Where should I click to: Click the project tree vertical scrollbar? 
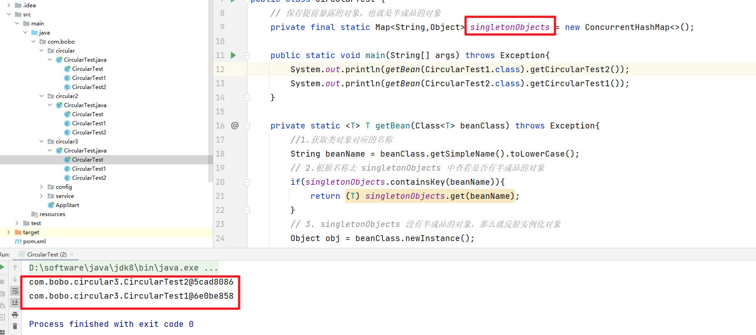point(211,91)
